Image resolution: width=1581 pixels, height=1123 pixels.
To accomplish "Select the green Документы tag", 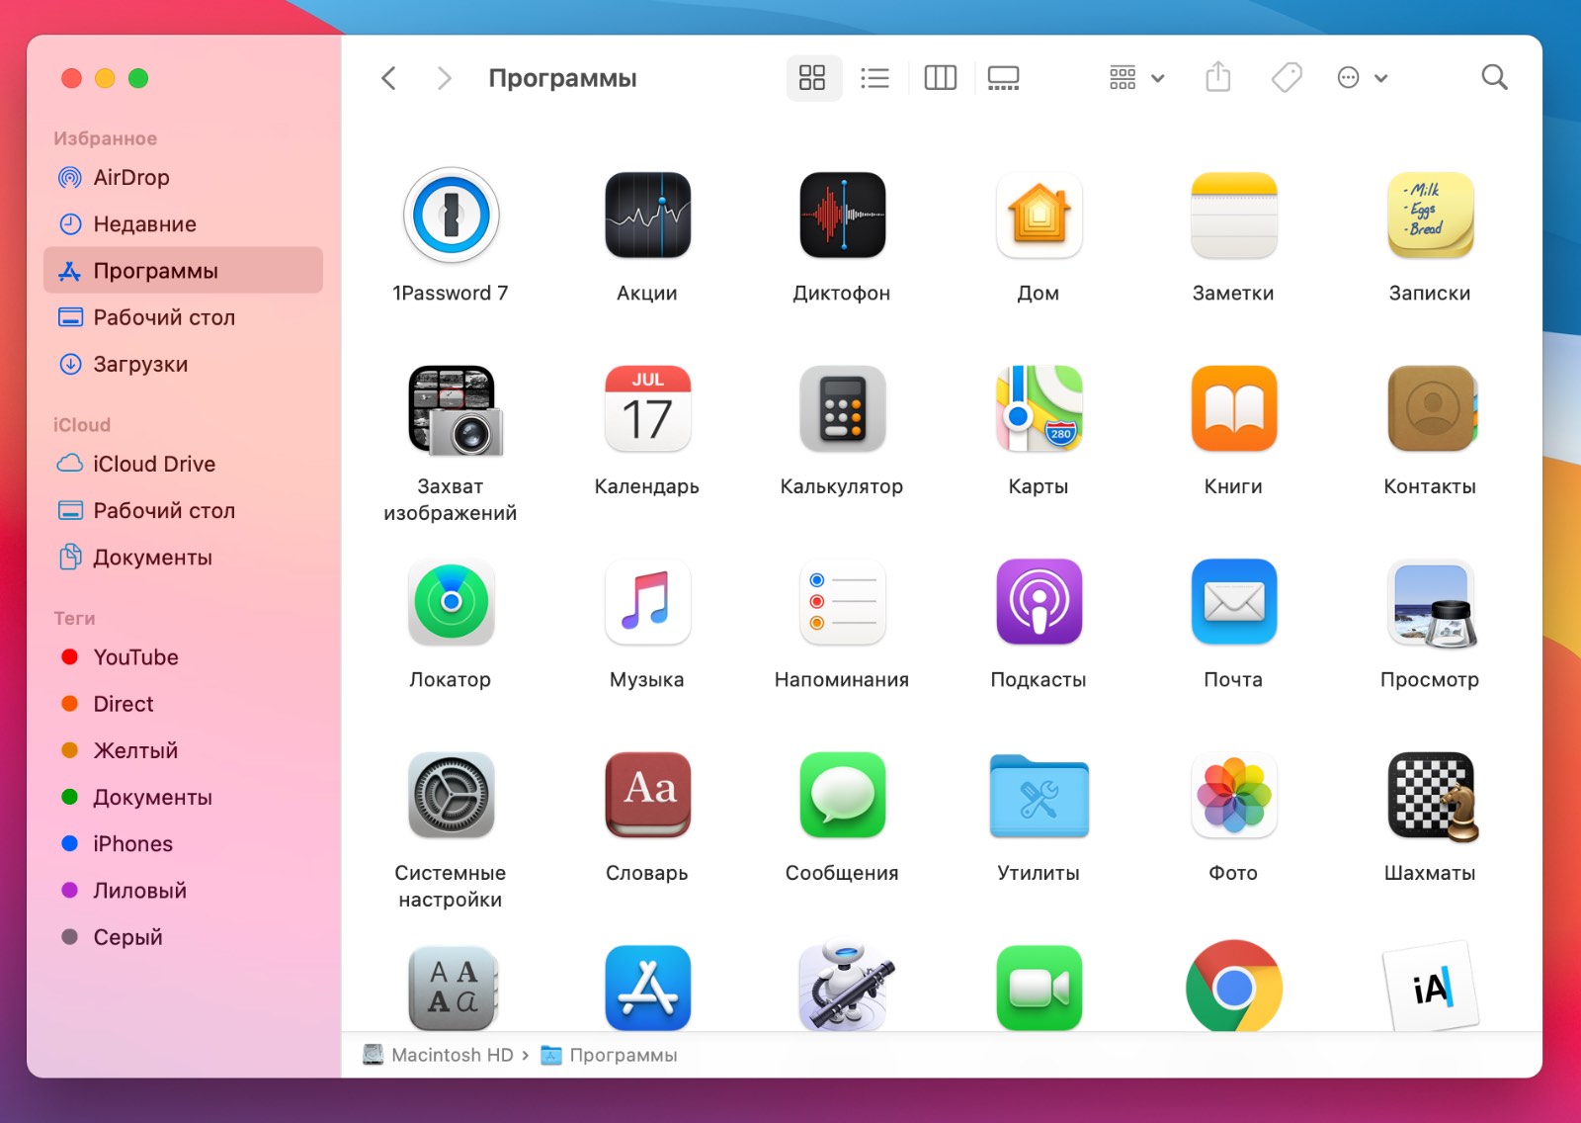I will pos(183,797).
